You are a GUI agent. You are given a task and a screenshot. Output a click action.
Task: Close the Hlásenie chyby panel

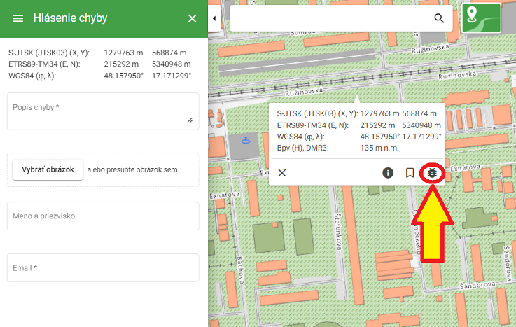pyautogui.click(x=193, y=18)
